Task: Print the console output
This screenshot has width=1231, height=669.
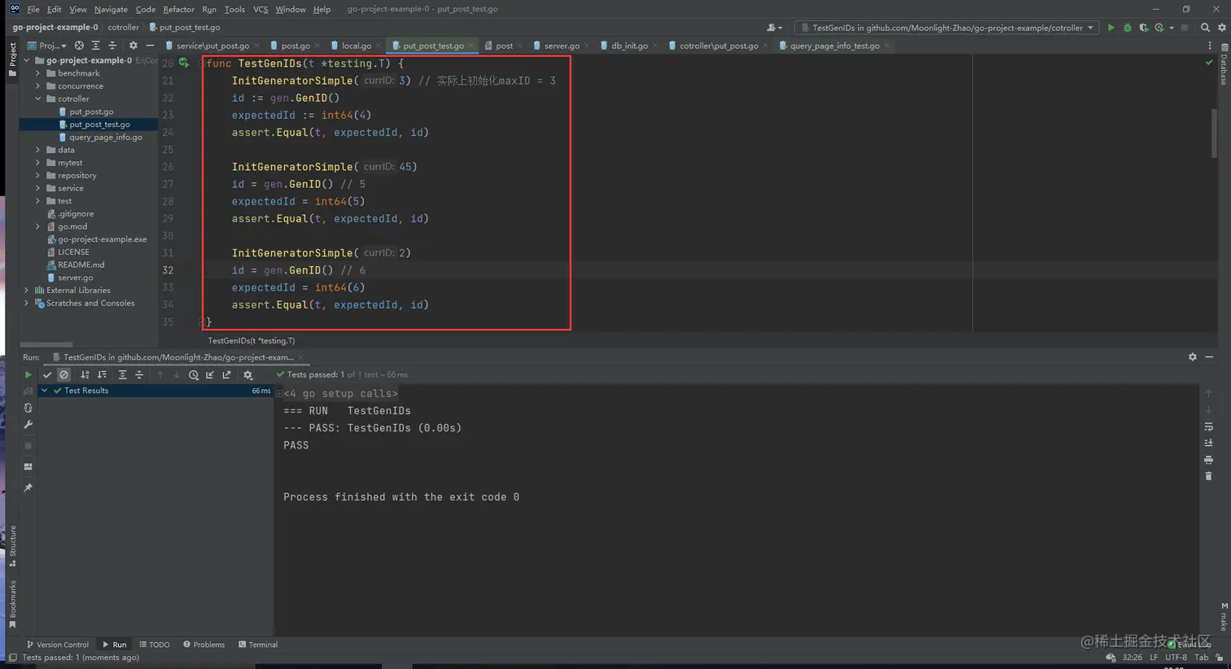Action: pos(1209,460)
